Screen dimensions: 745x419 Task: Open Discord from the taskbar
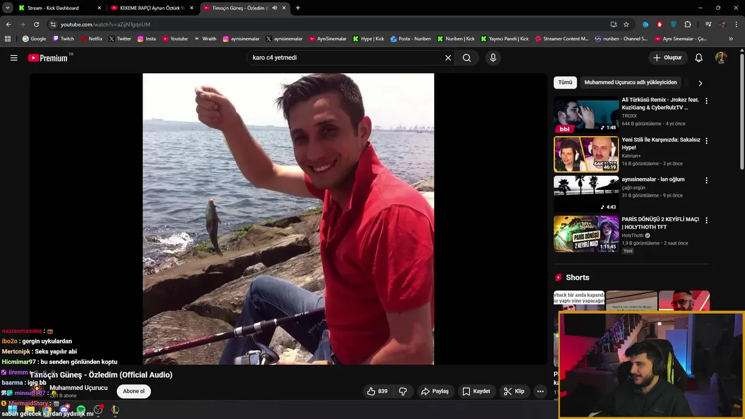click(64, 410)
